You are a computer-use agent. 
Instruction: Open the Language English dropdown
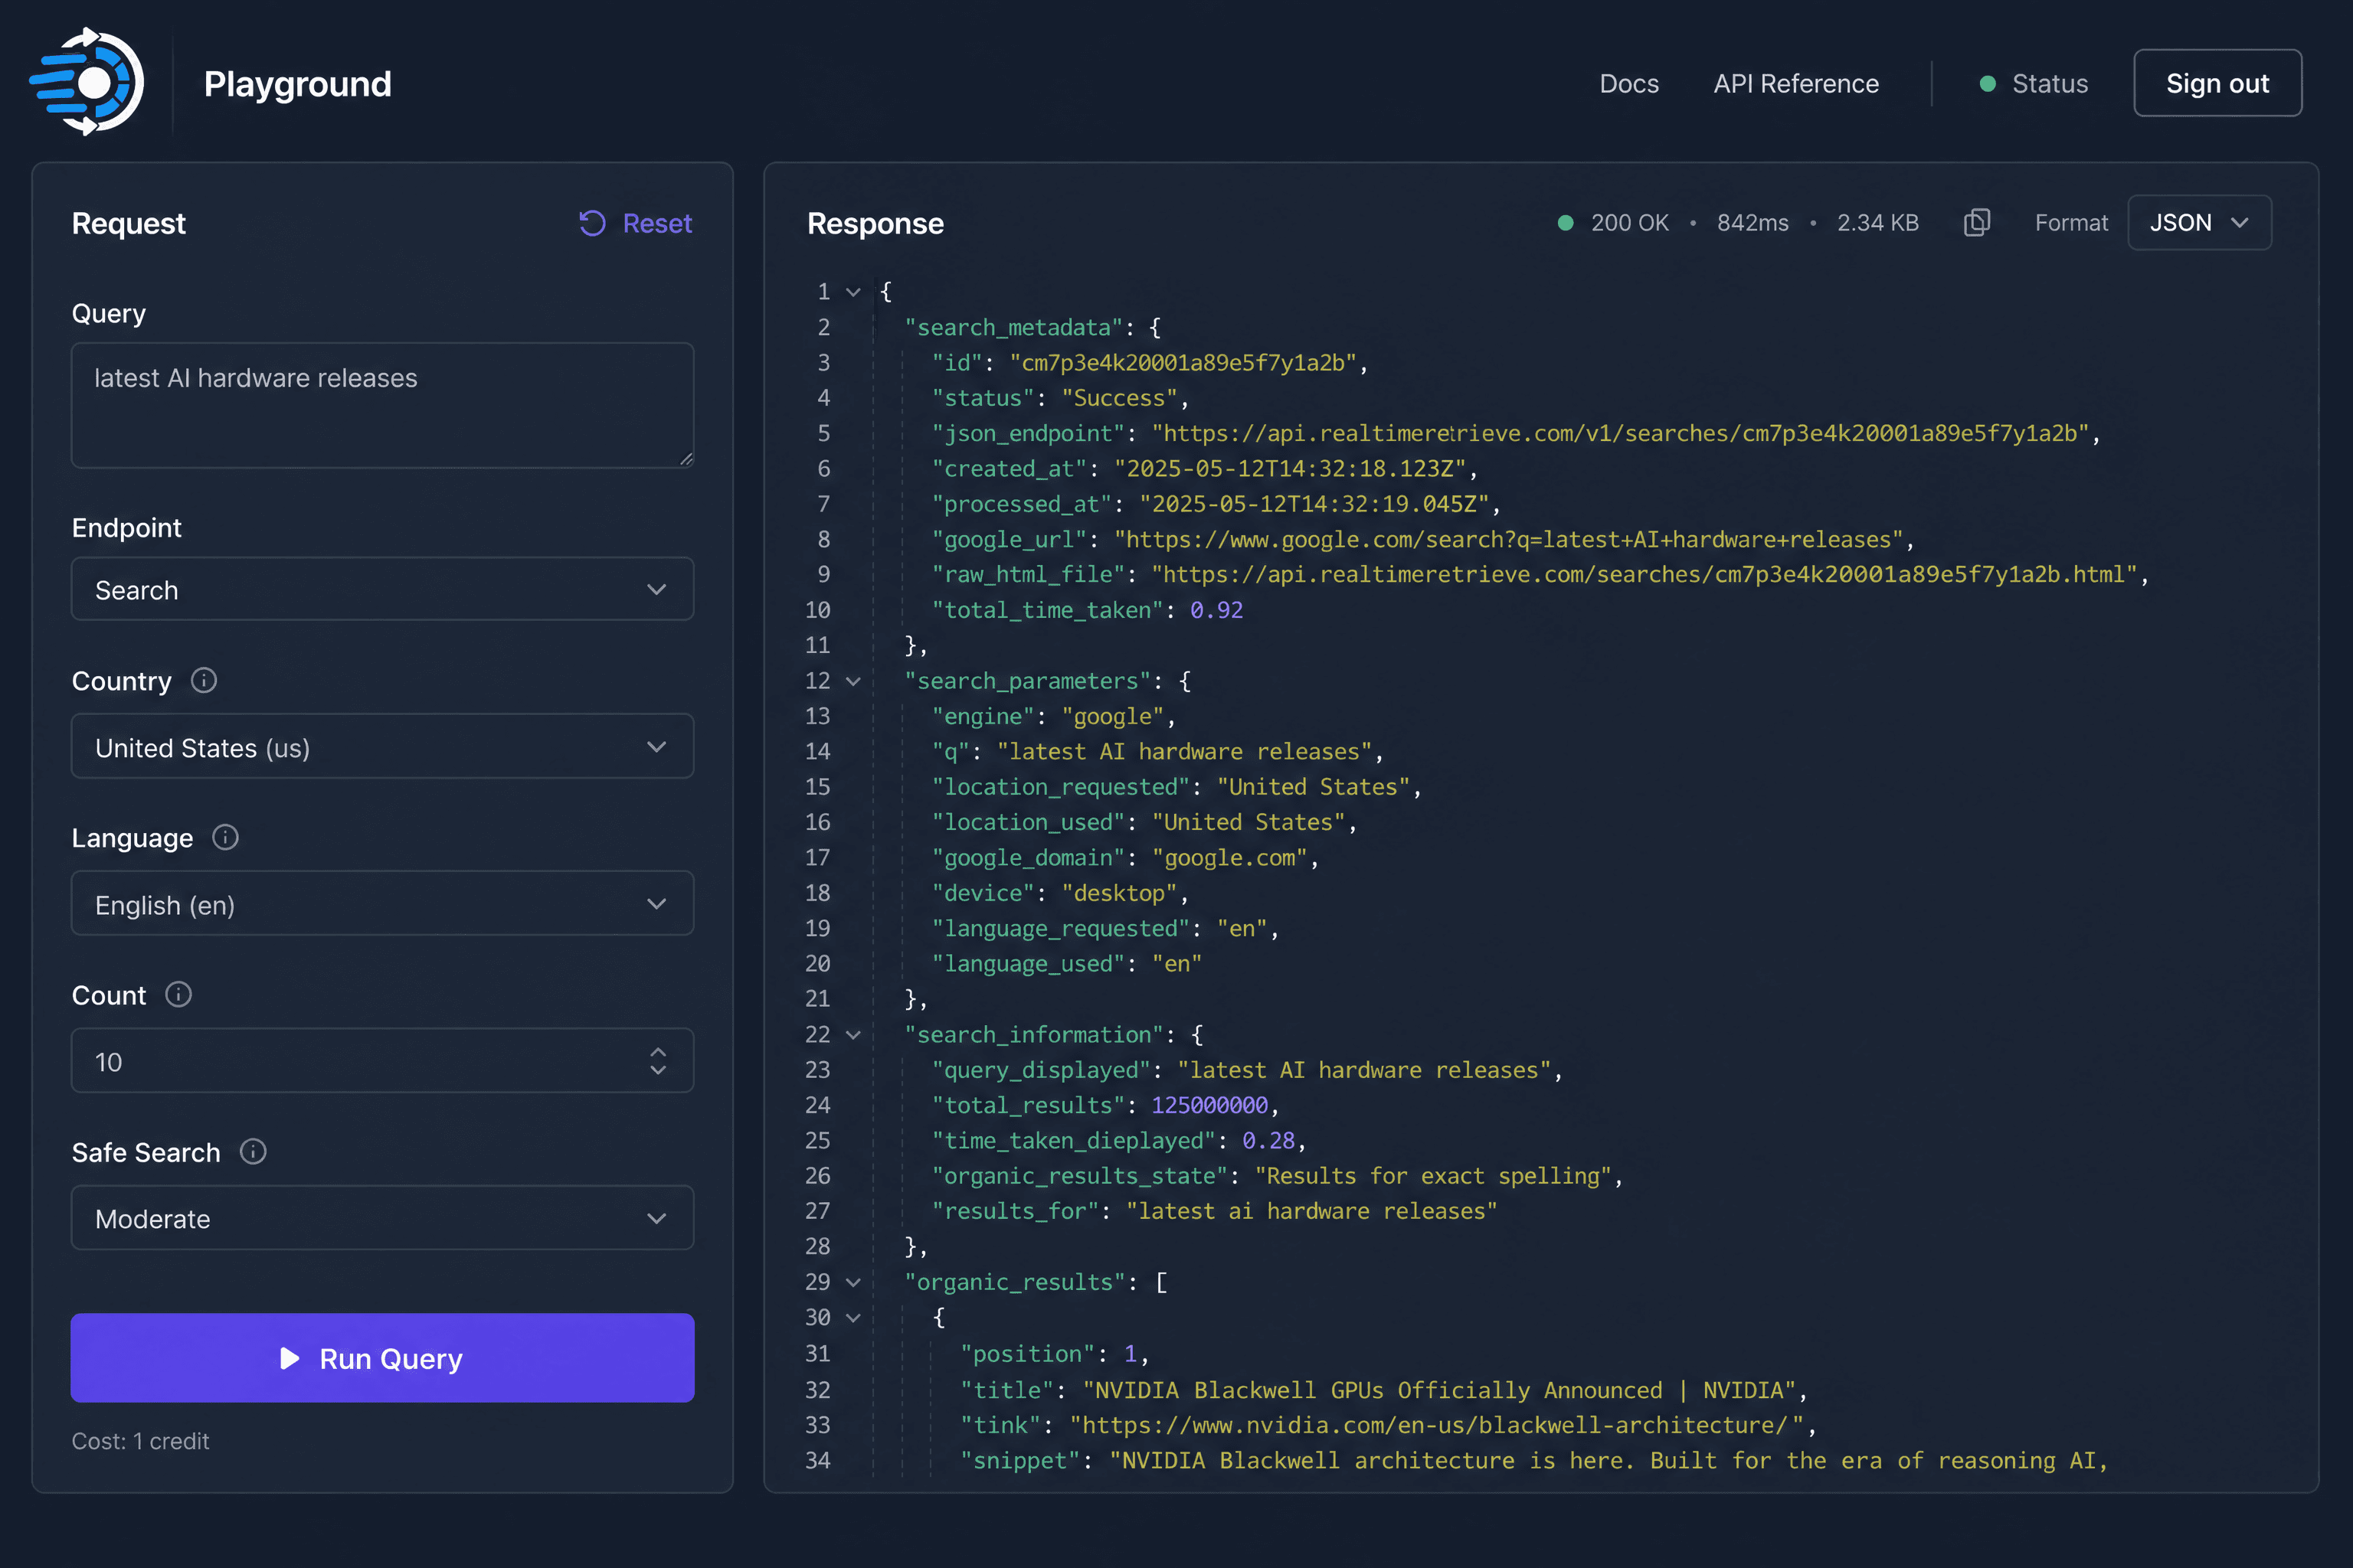(382, 903)
